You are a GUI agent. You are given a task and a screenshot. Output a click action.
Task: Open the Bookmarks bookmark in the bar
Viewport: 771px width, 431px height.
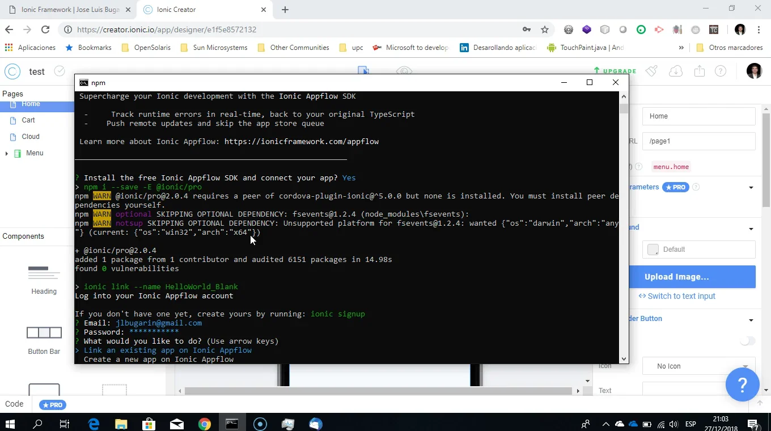tap(88, 48)
